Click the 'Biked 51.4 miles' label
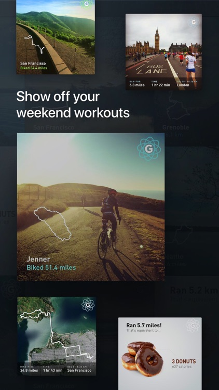The image size is (219, 390). tap(51, 268)
